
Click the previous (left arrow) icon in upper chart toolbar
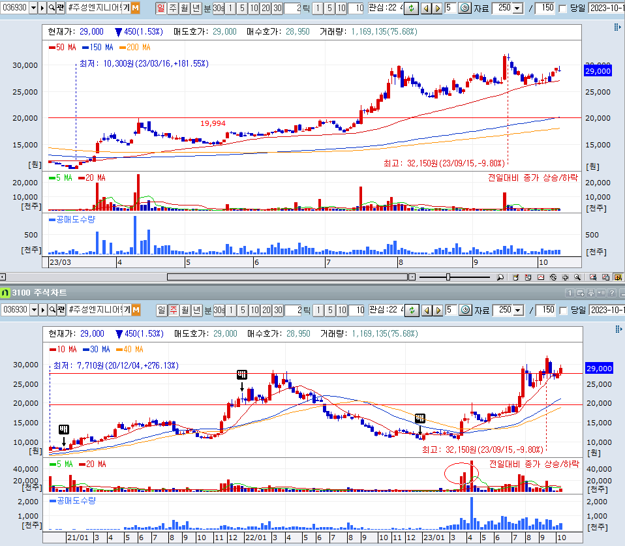click(426, 8)
